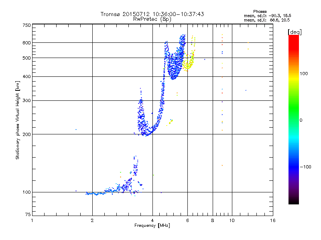This screenshot has width=321, height=240.
Task: Click the y-axis tick label '750'
Action: pos(26,25)
